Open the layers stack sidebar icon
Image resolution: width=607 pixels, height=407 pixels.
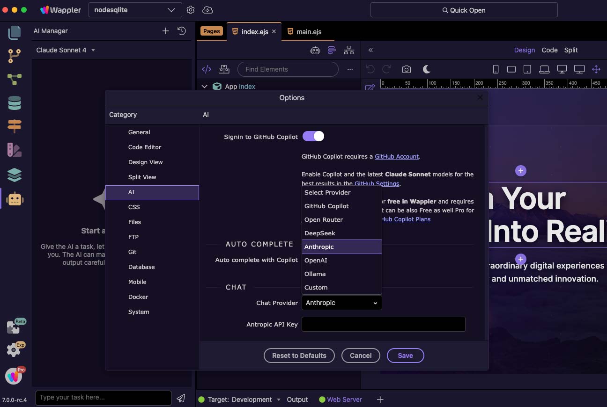(15, 174)
